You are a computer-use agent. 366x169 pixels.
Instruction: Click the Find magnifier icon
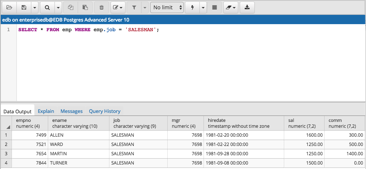click(x=47, y=7)
